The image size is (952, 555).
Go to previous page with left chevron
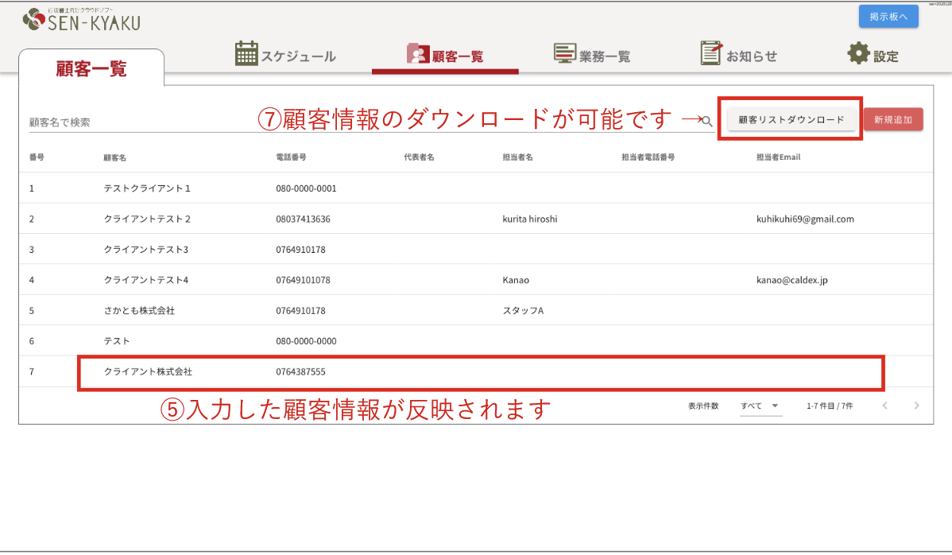click(884, 406)
